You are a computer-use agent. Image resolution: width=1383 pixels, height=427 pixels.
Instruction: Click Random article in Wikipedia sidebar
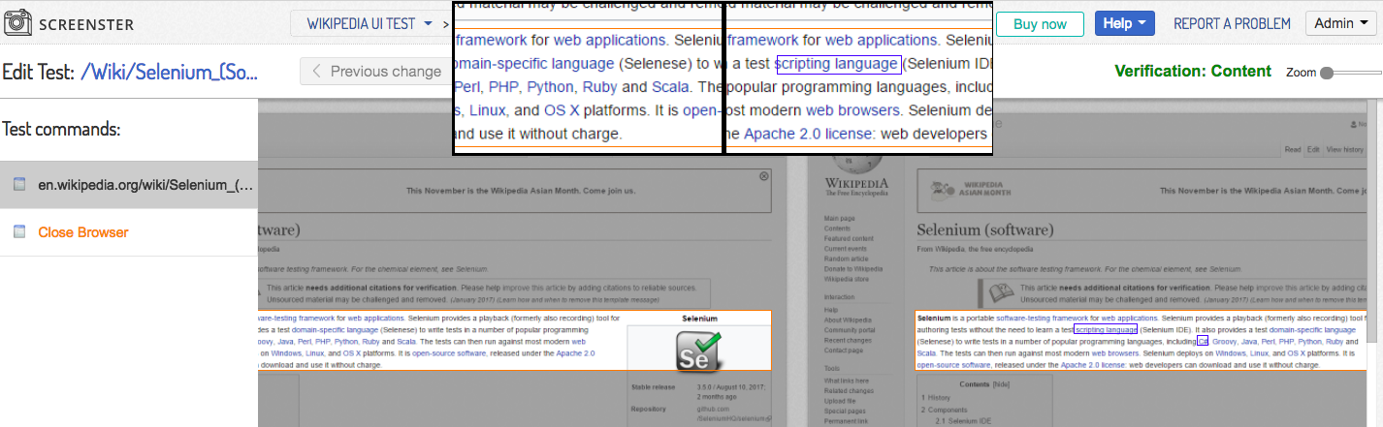click(846, 259)
